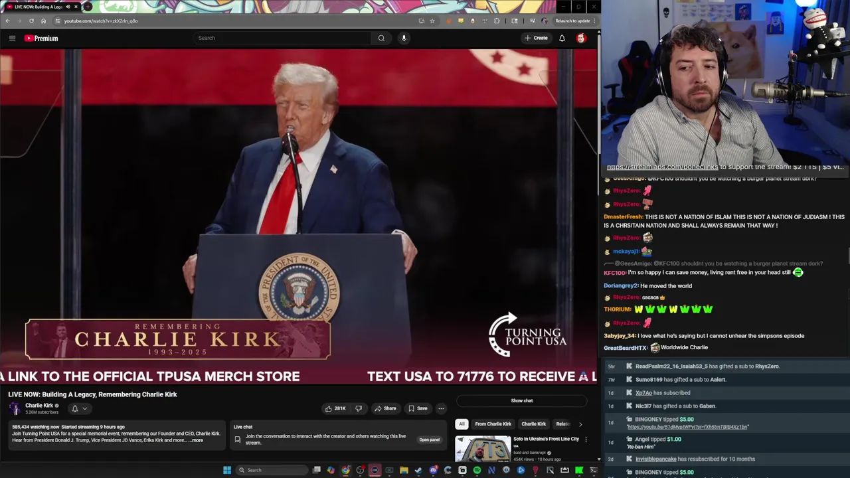
Task: Click the Windows taskbar Search box
Action: pyautogui.click(x=271, y=470)
